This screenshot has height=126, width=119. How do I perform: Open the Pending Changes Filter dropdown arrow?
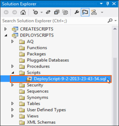pyautogui.click(x=41, y=12)
